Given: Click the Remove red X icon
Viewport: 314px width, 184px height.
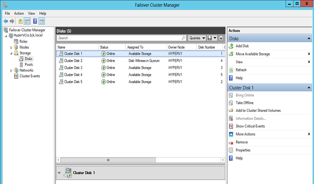Looking at the screenshot, I should point(231,143).
